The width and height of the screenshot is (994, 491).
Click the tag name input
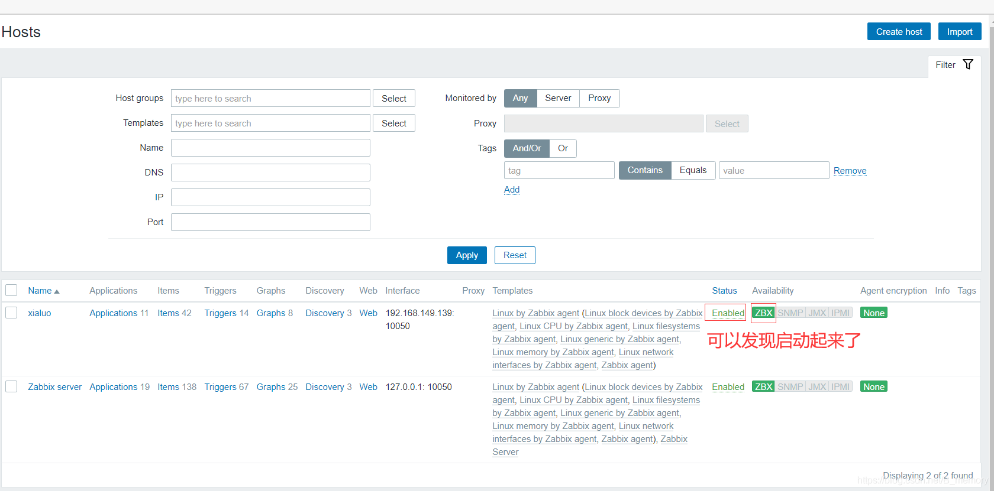559,170
